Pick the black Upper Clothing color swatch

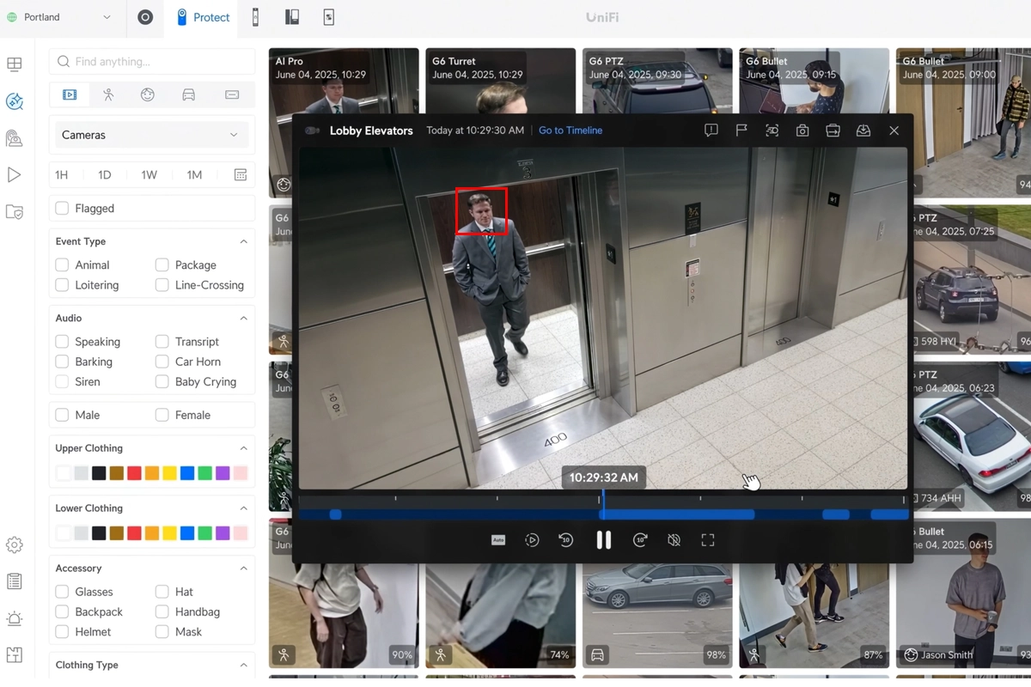(x=99, y=473)
